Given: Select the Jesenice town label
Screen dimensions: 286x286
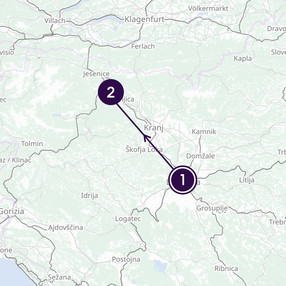Looking at the screenshot, I should [x=96, y=74].
